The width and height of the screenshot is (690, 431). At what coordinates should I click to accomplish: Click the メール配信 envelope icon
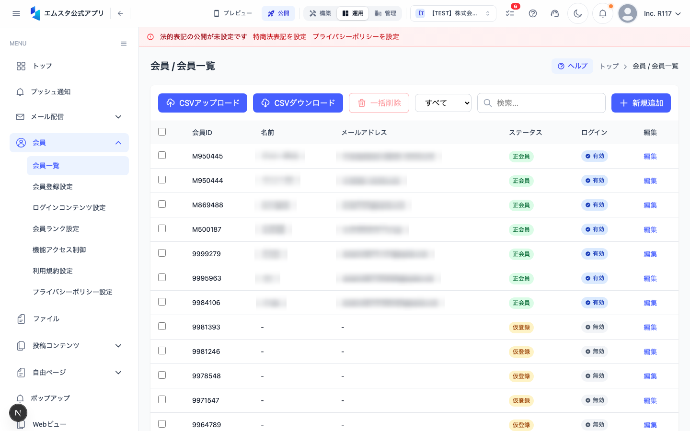tap(20, 117)
